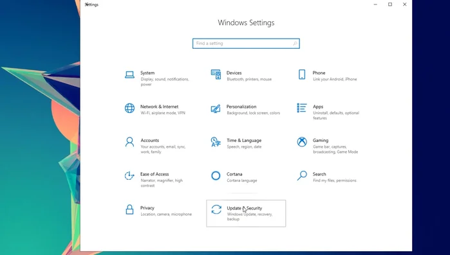Click 'Find my files, permissions' description
The height and width of the screenshot is (255, 450).
pos(335,180)
